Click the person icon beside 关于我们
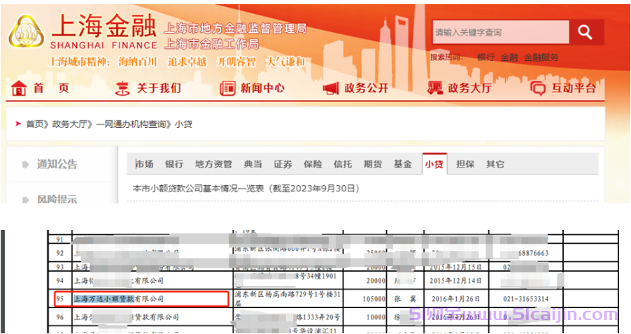The width and height of the screenshot is (631, 334). 122,88
